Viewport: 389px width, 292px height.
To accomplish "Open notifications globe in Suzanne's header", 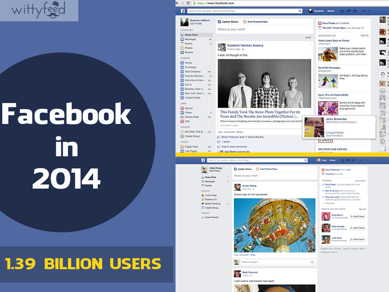I will 355,11.
